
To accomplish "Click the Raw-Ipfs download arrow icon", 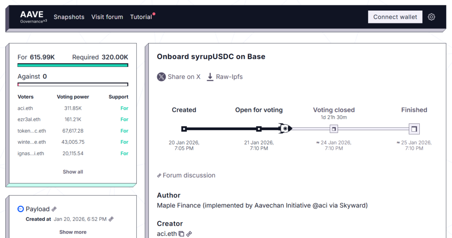I will click(x=210, y=77).
